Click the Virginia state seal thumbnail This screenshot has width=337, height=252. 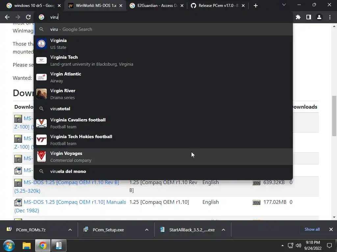[41, 44]
